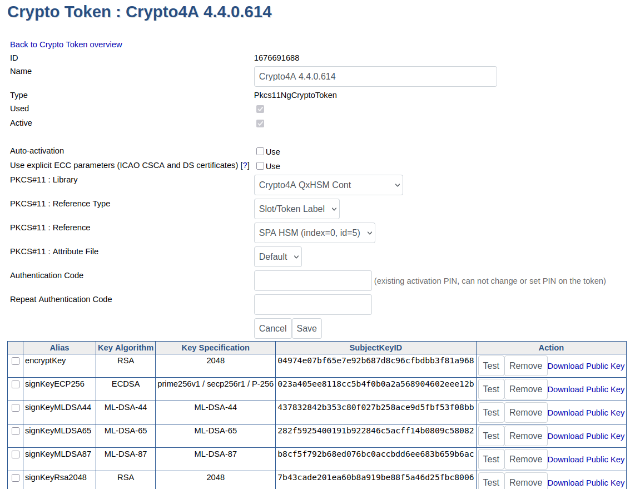This screenshot has width=635, height=489.
Task: Test the signKeyECP256 key
Action: click(x=490, y=389)
